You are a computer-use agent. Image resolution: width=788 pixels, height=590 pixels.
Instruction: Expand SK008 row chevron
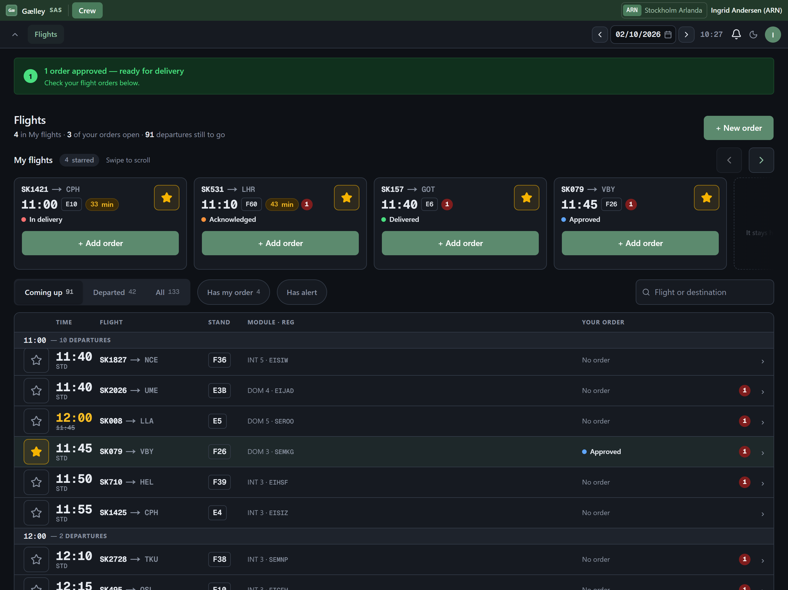[762, 422]
